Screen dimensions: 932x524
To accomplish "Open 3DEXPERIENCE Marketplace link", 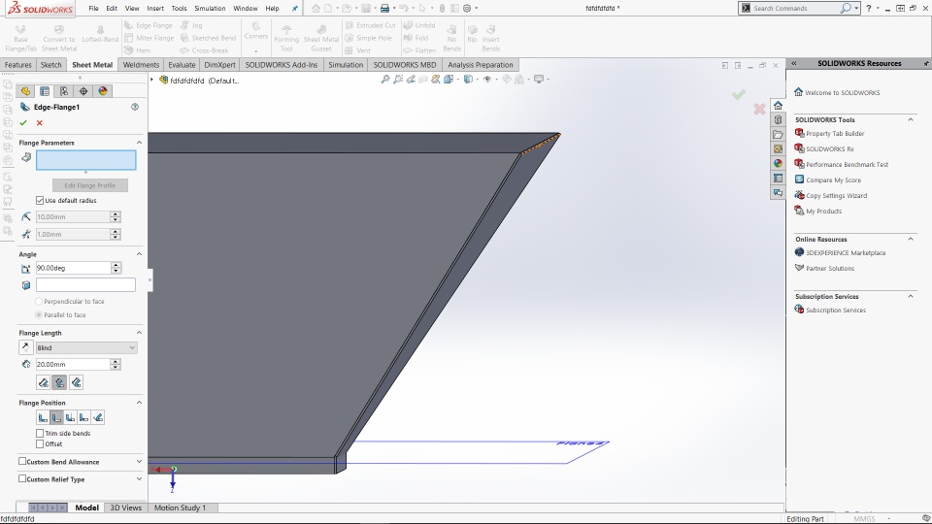I will [846, 253].
